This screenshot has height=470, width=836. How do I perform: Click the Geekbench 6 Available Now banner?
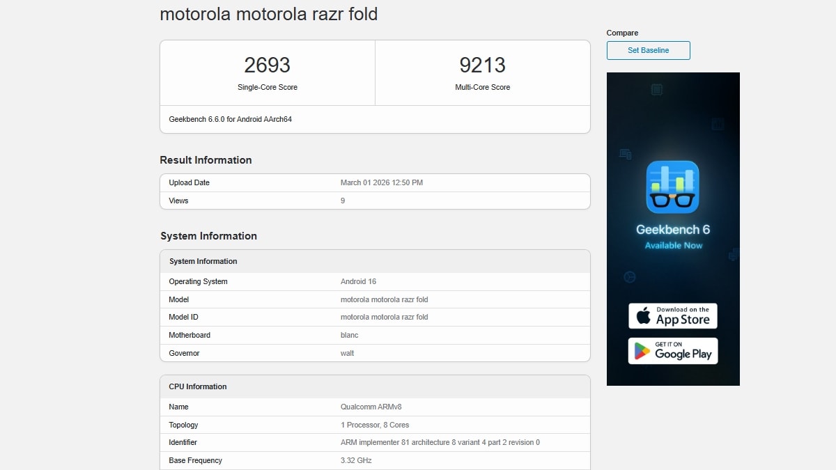click(672, 237)
